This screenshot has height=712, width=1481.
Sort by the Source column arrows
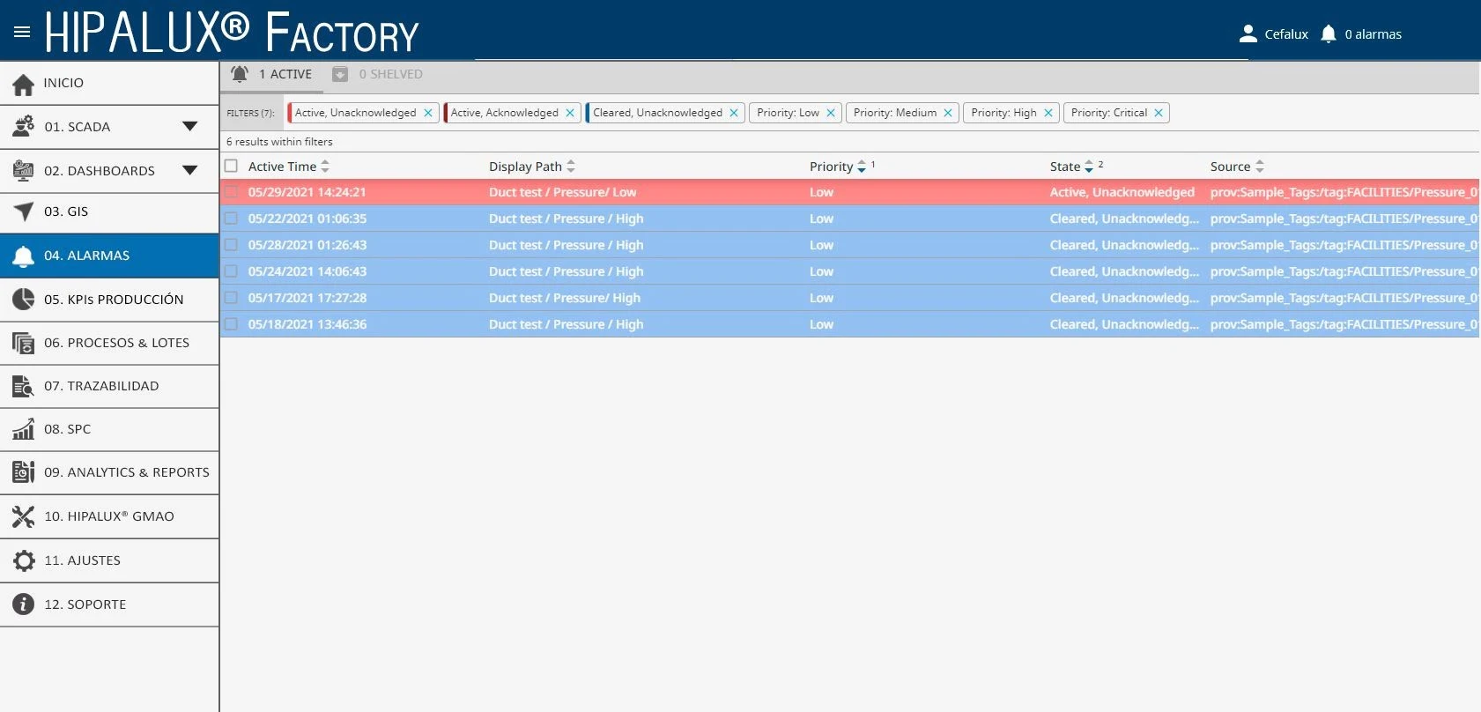pyautogui.click(x=1260, y=167)
